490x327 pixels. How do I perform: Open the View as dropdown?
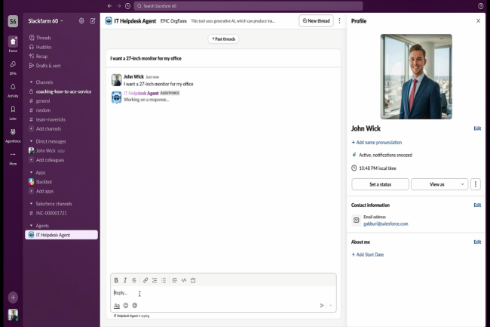[x=439, y=184]
